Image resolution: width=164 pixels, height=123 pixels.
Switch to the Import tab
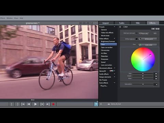(106, 23)
